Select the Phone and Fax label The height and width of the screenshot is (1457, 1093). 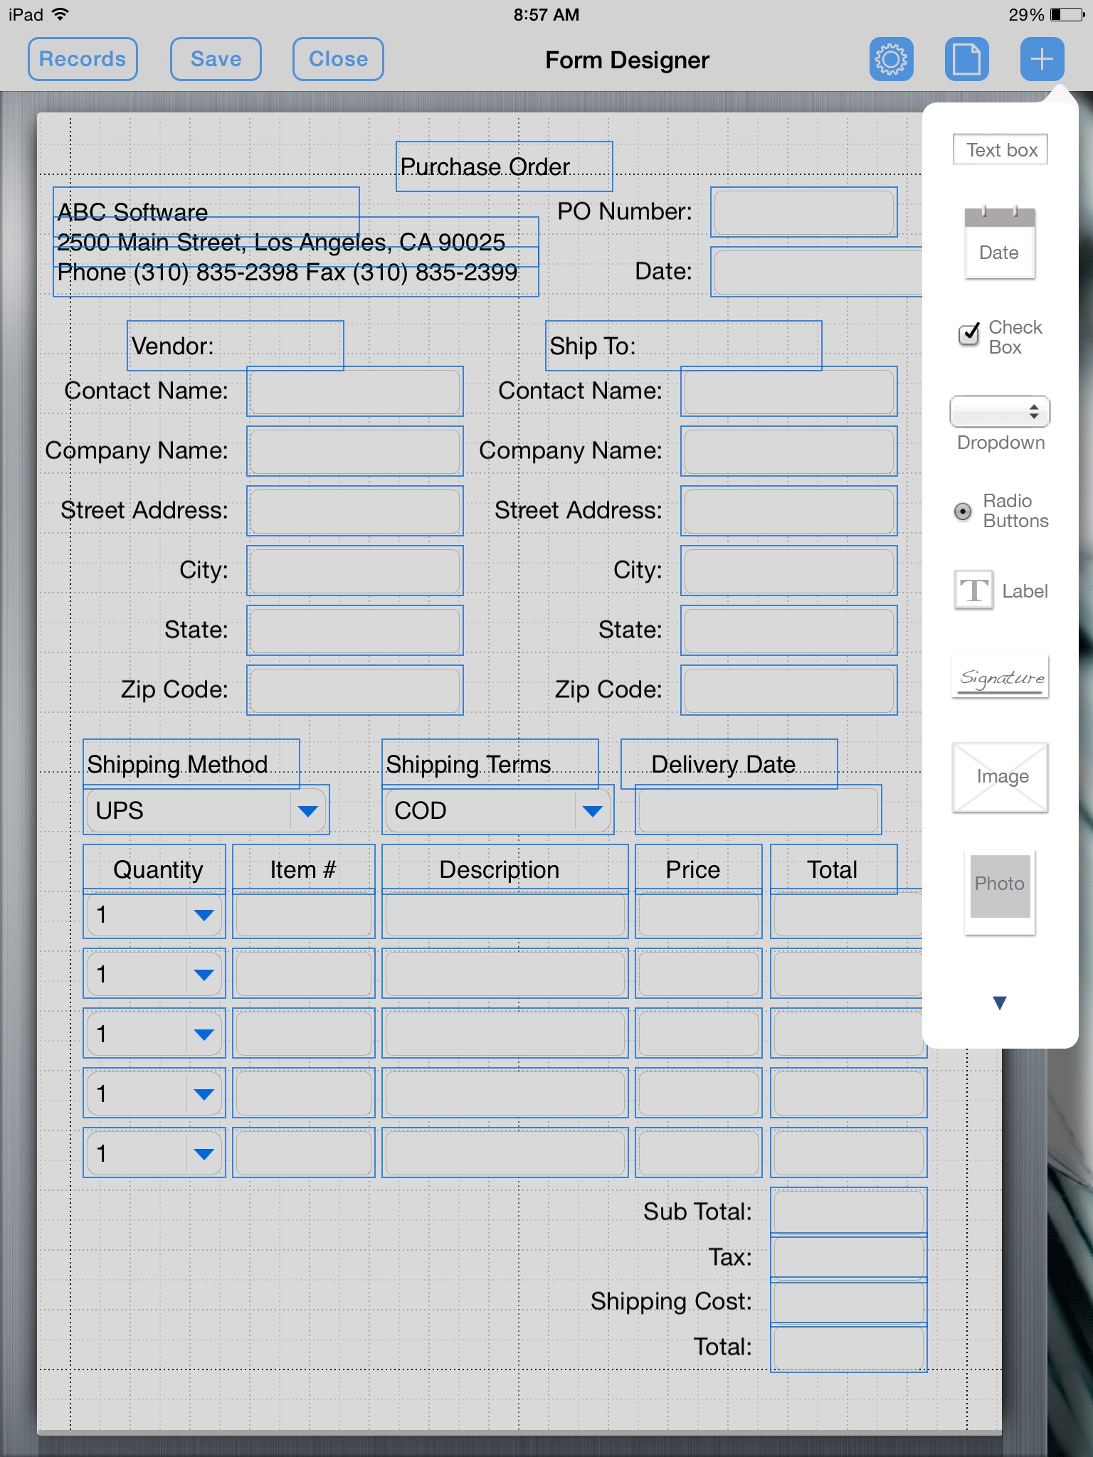(x=296, y=272)
